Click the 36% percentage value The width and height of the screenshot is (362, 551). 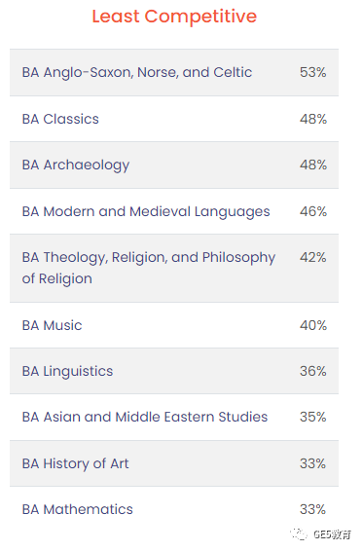[x=312, y=371]
